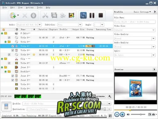Viewport: 158px width, 119px height.
Task: Click the star marker on the PSP row
Action: click(x=34, y=55)
